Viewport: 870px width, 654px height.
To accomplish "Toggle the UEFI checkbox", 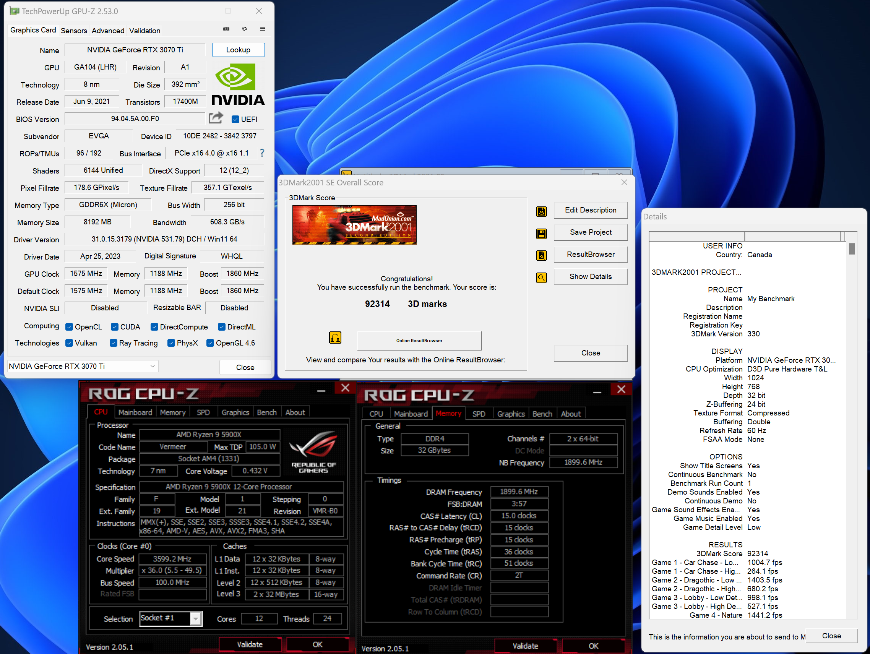I will [x=235, y=119].
